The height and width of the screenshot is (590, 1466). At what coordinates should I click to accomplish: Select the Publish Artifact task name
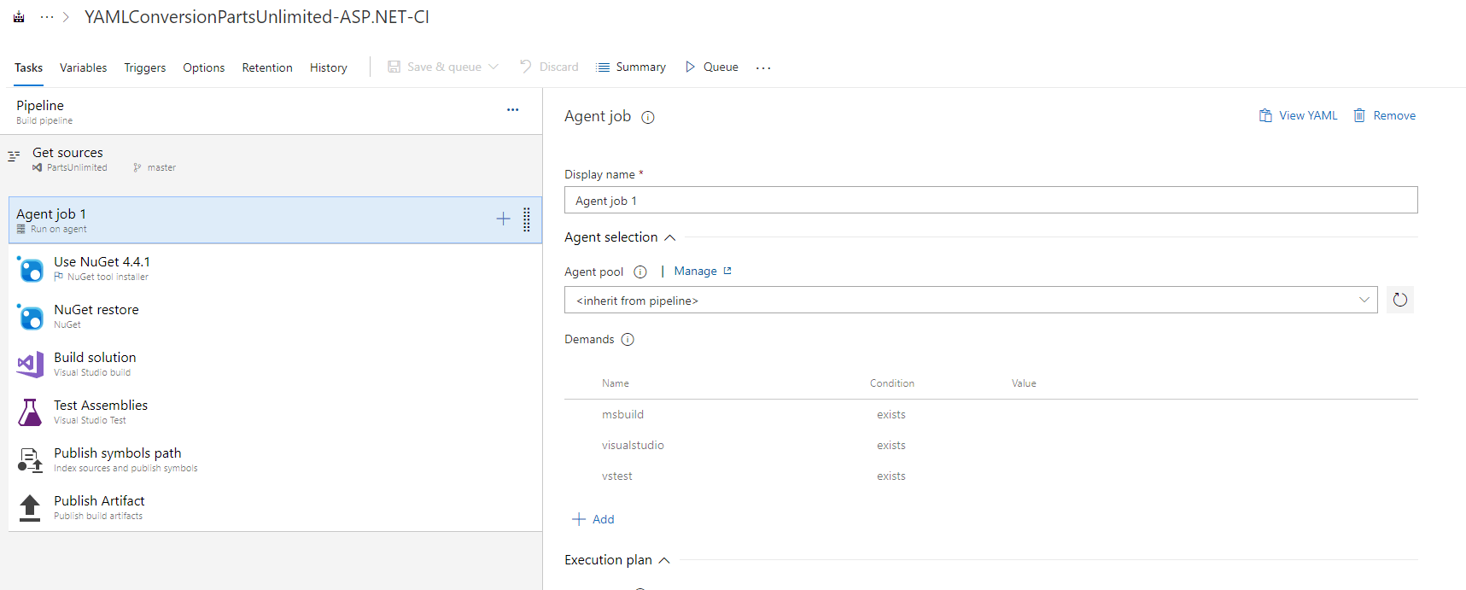tap(99, 500)
